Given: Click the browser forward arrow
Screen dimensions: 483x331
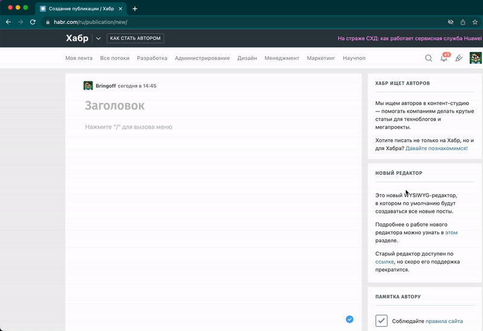Looking at the screenshot, I should (21, 22).
